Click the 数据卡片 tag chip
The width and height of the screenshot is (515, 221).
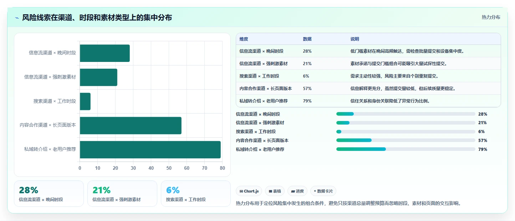pyautogui.click(x=323, y=191)
